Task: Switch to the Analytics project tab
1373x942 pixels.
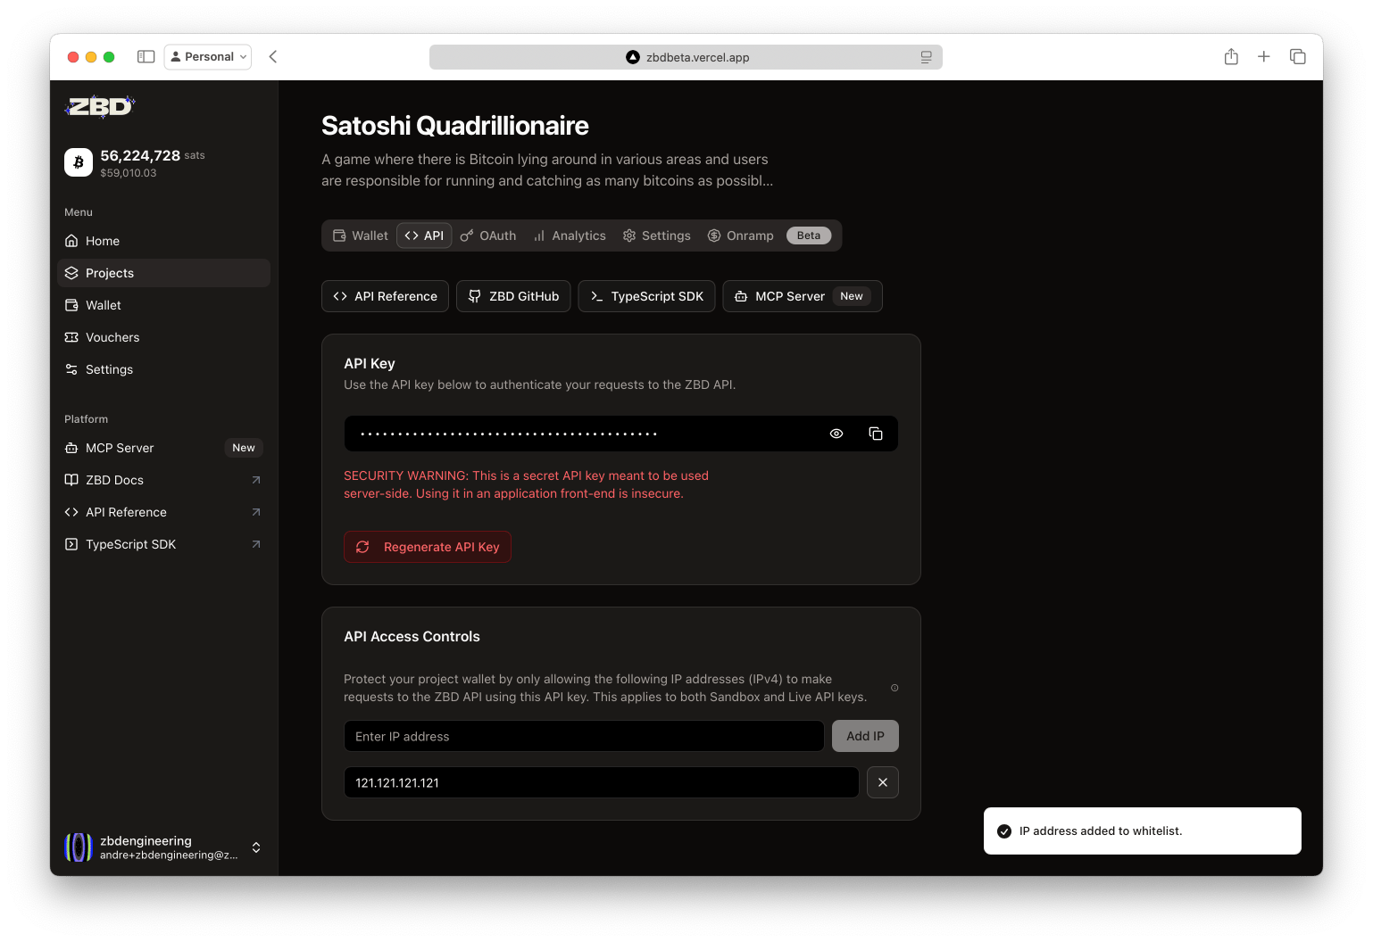Action: point(570,235)
